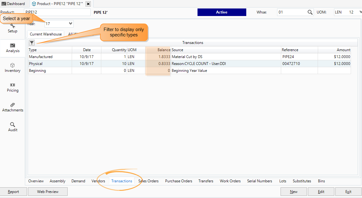
Task: Click the Report button
Action: point(14,191)
